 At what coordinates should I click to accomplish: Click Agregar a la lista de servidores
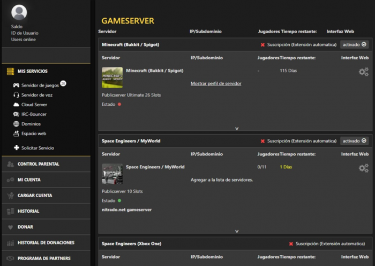[x=222, y=179]
